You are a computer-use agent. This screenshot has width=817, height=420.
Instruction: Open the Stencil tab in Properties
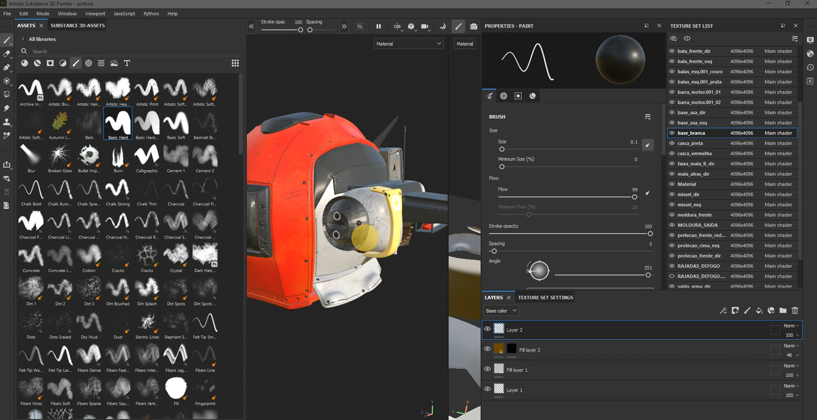(x=518, y=96)
